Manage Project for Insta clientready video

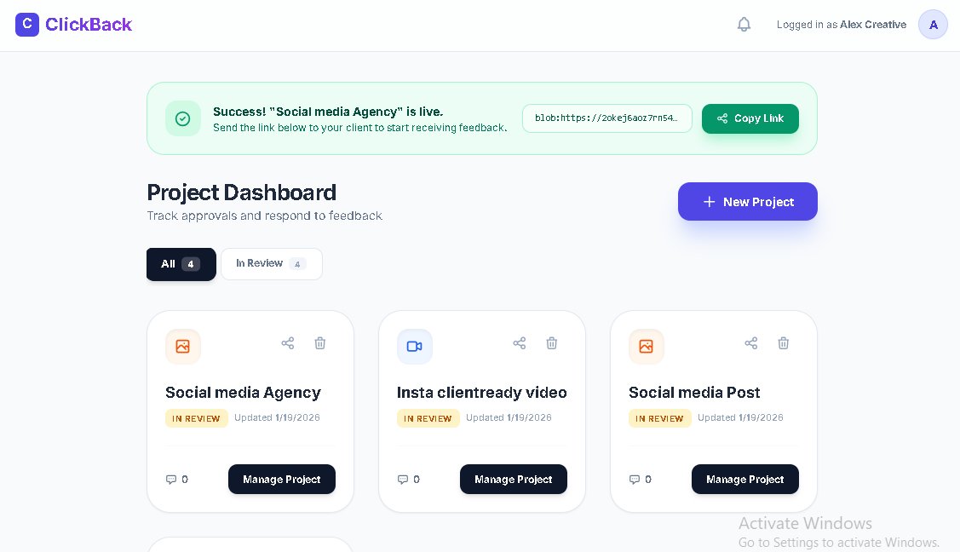coord(513,480)
